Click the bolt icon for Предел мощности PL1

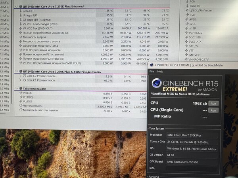coord(21,54)
